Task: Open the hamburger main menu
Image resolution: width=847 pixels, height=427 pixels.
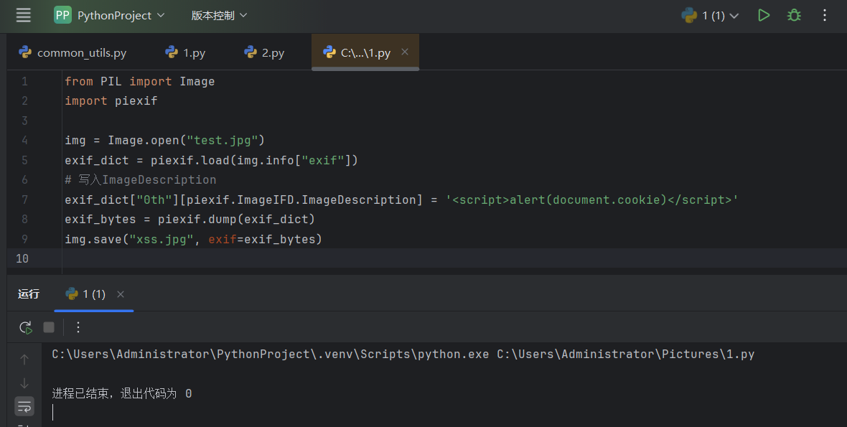Action: pyautogui.click(x=23, y=15)
